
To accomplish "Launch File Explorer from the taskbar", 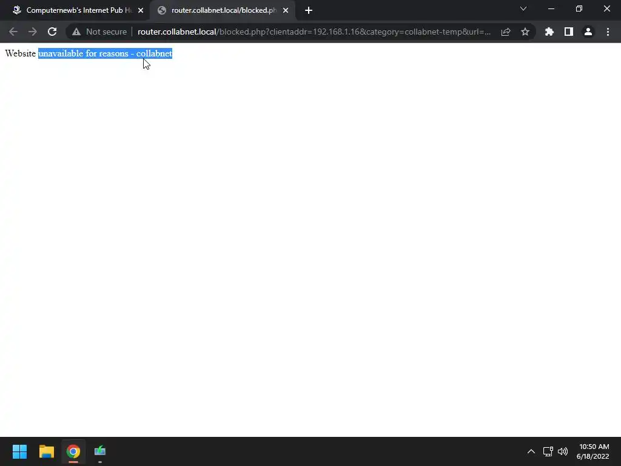I will point(47,451).
